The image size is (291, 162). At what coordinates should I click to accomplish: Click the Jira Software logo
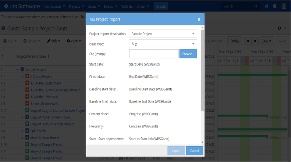coord(22,6)
